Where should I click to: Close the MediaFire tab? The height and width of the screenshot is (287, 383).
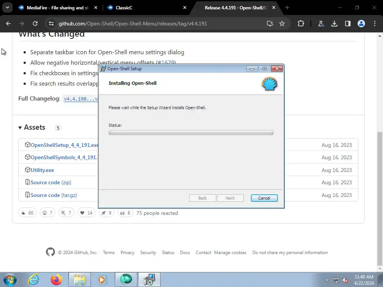pyautogui.click(x=96, y=7)
